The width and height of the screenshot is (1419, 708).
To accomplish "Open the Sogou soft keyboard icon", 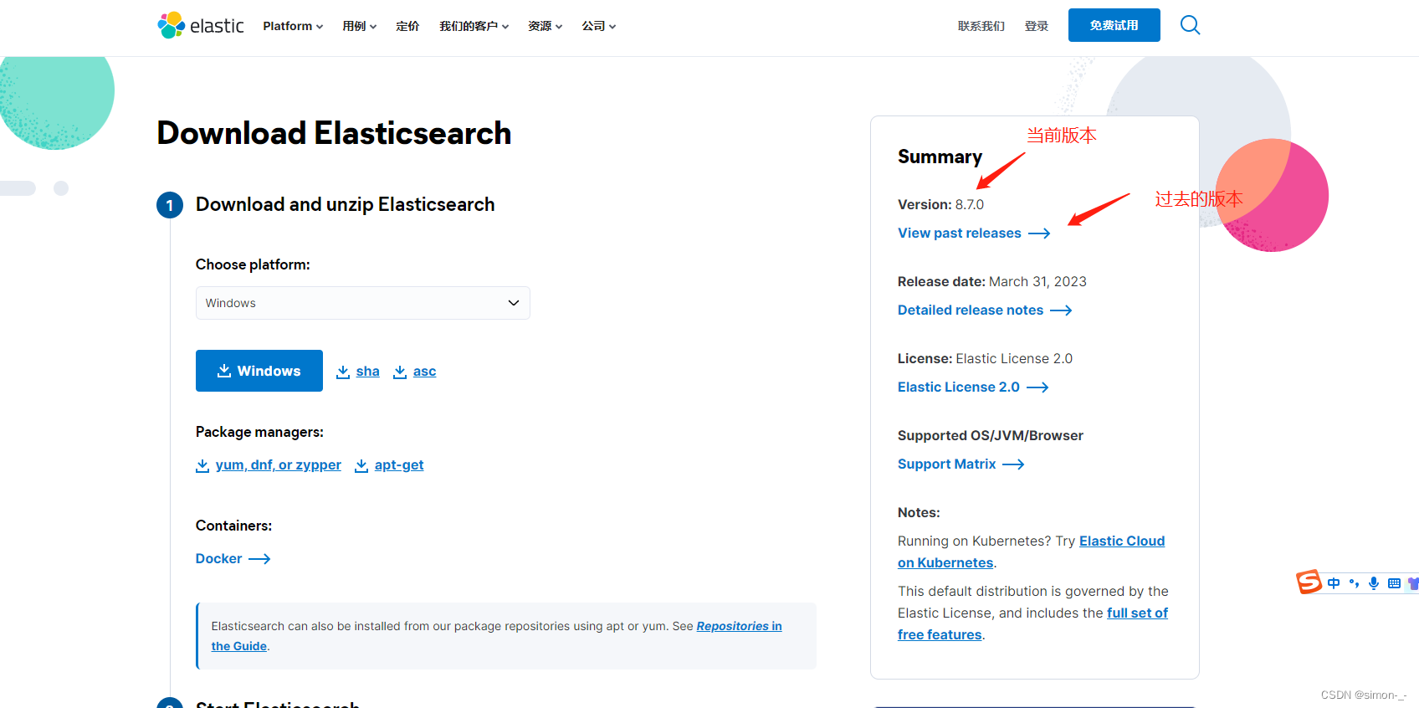I will (1394, 583).
